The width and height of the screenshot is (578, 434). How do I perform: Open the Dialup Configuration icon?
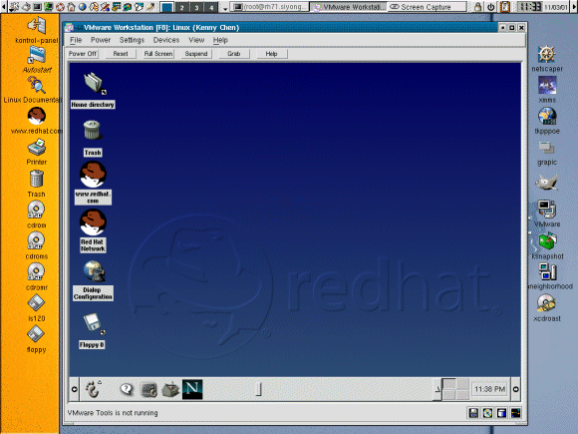tap(94, 271)
